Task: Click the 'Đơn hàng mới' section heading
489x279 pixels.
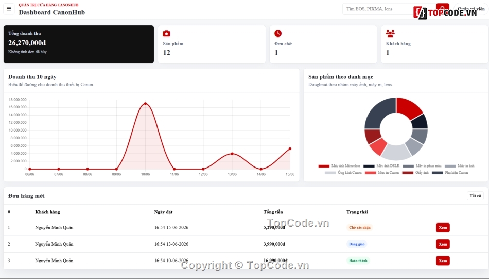Action: click(x=26, y=196)
